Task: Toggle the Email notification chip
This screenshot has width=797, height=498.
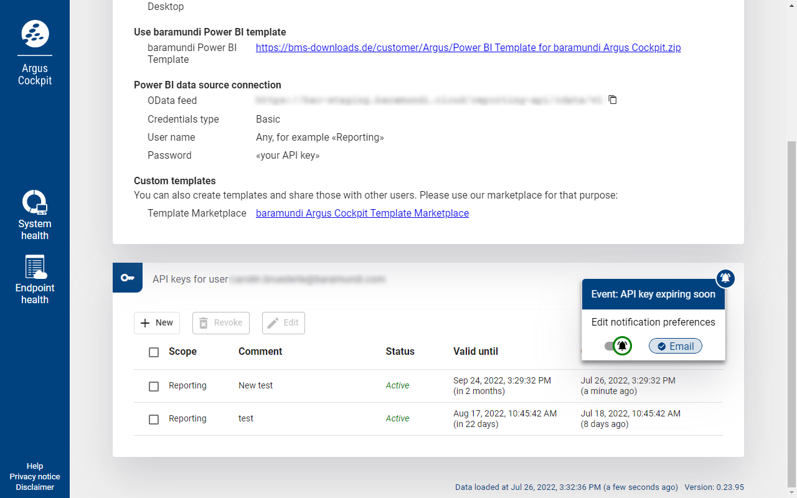Action: [675, 346]
